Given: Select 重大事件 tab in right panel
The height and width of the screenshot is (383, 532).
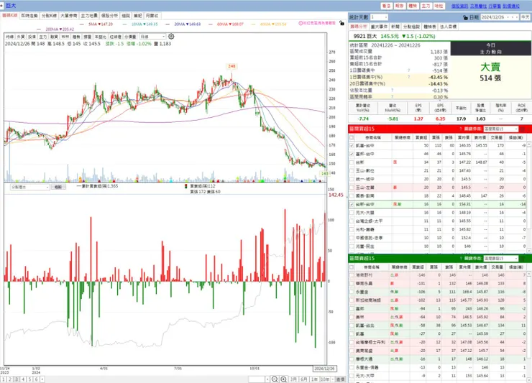Looking at the screenshot, I should click(379, 27).
